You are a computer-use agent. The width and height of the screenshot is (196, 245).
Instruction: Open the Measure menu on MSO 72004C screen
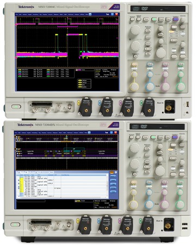pos(56,14)
